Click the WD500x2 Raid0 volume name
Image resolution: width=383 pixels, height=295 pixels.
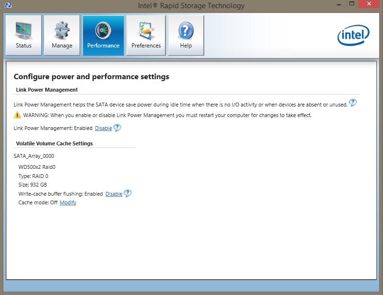pyautogui.click(x=37, y=167)
